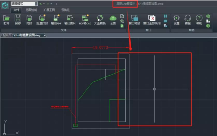Open a file with 打开 icon
Image resolution: width=217 pixels, height=136 pixels.
point(6,20)
